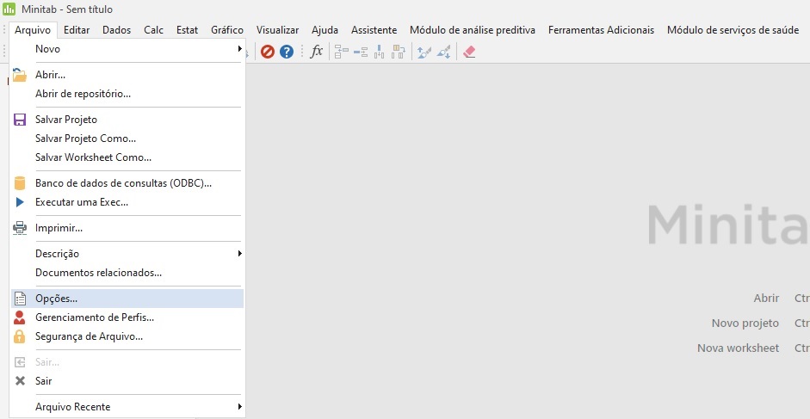This screenshot has height=419, width=810.
Task: Open the Ajuda menu
Action: [x=325, y=30]
